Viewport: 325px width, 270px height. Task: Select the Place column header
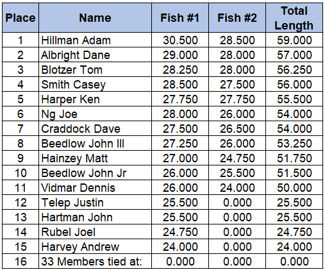(x=21, y=18)
